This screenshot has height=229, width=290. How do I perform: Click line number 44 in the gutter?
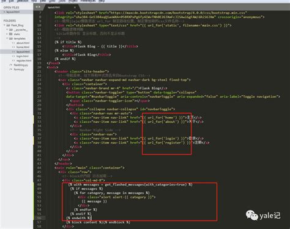click(39, 168)
